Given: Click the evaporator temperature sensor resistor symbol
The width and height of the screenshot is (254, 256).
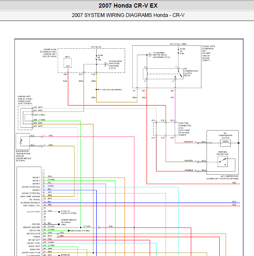Looking at the screenshot, I should [x=21, y=141].
